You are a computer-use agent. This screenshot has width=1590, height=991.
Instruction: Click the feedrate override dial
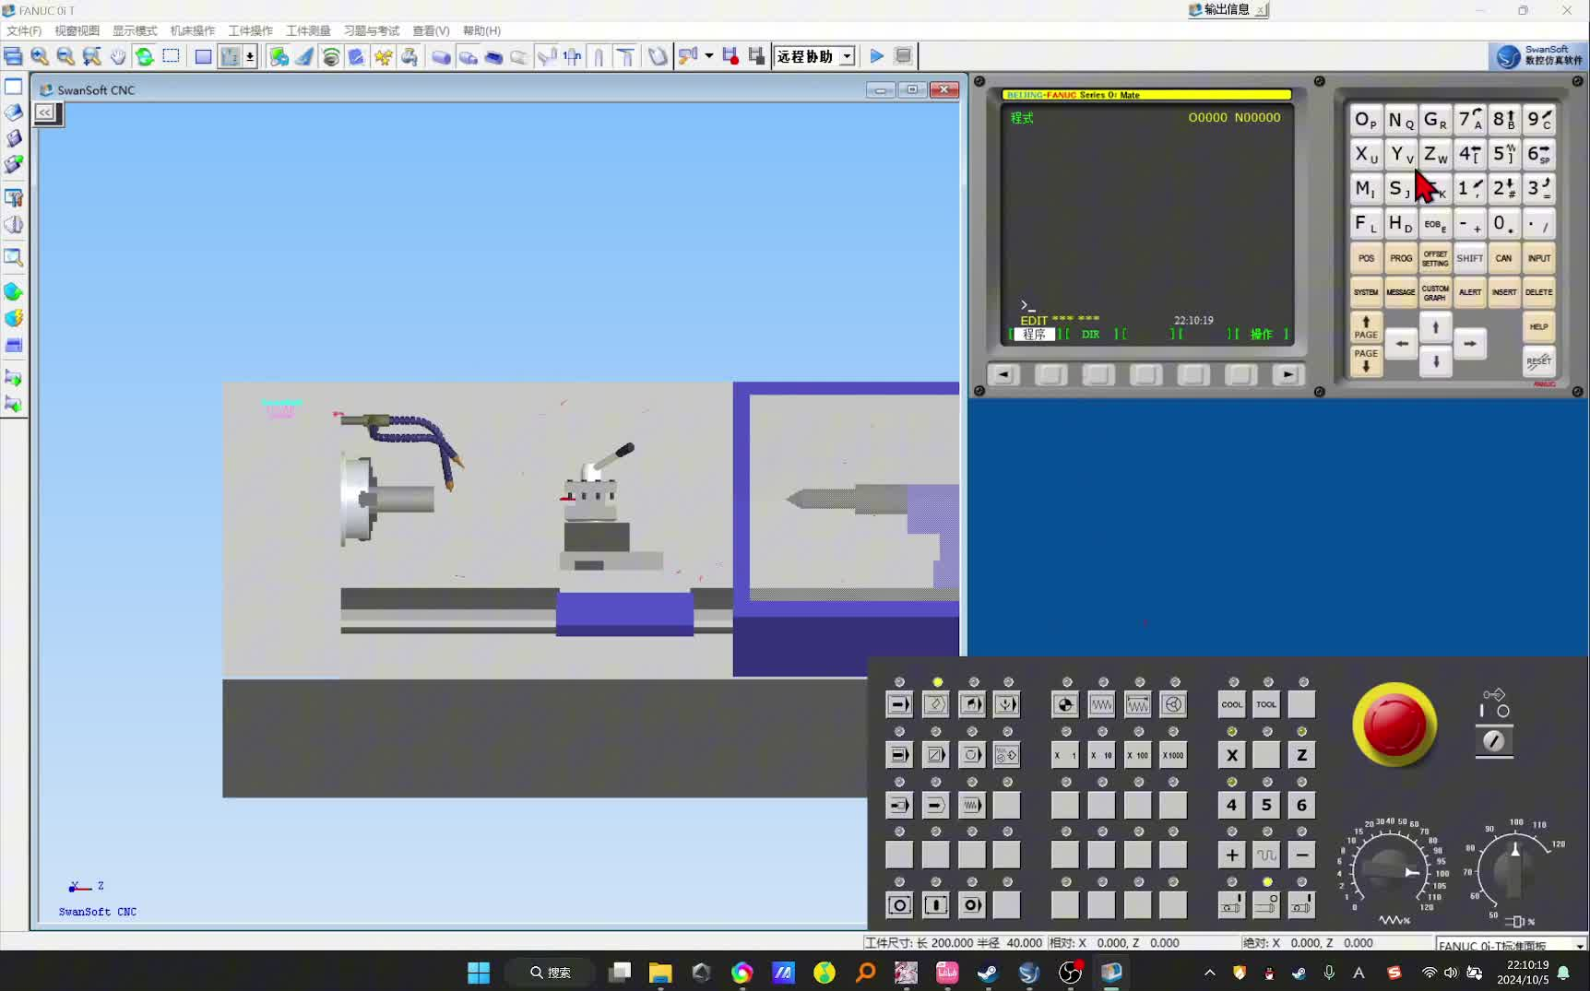click(1390, 871)
